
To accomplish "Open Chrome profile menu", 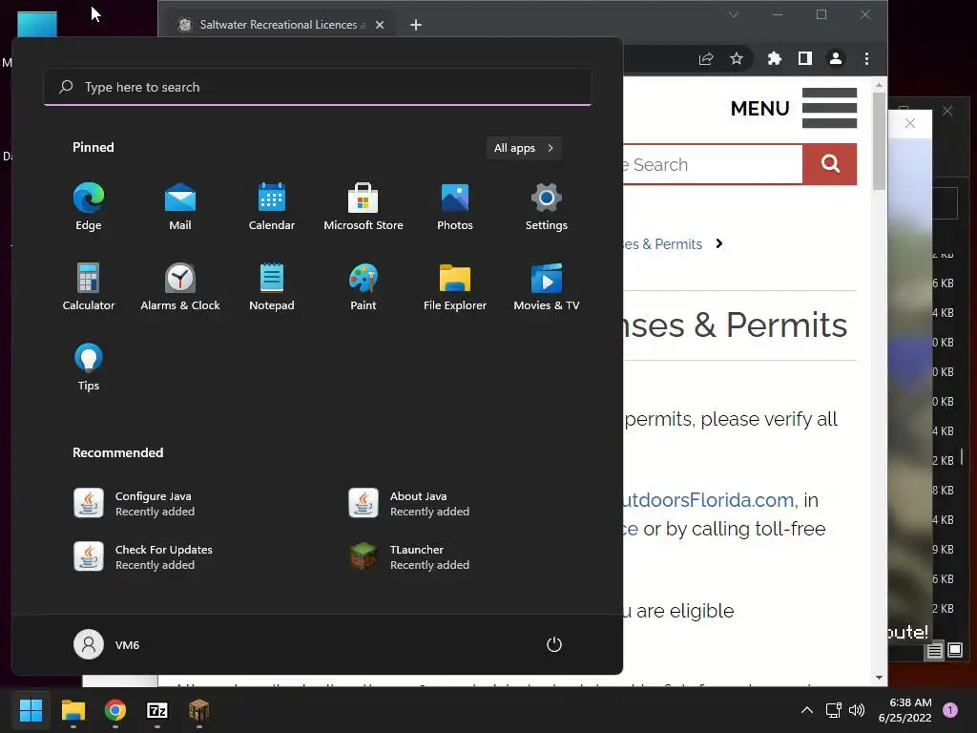I will (836, 58).
